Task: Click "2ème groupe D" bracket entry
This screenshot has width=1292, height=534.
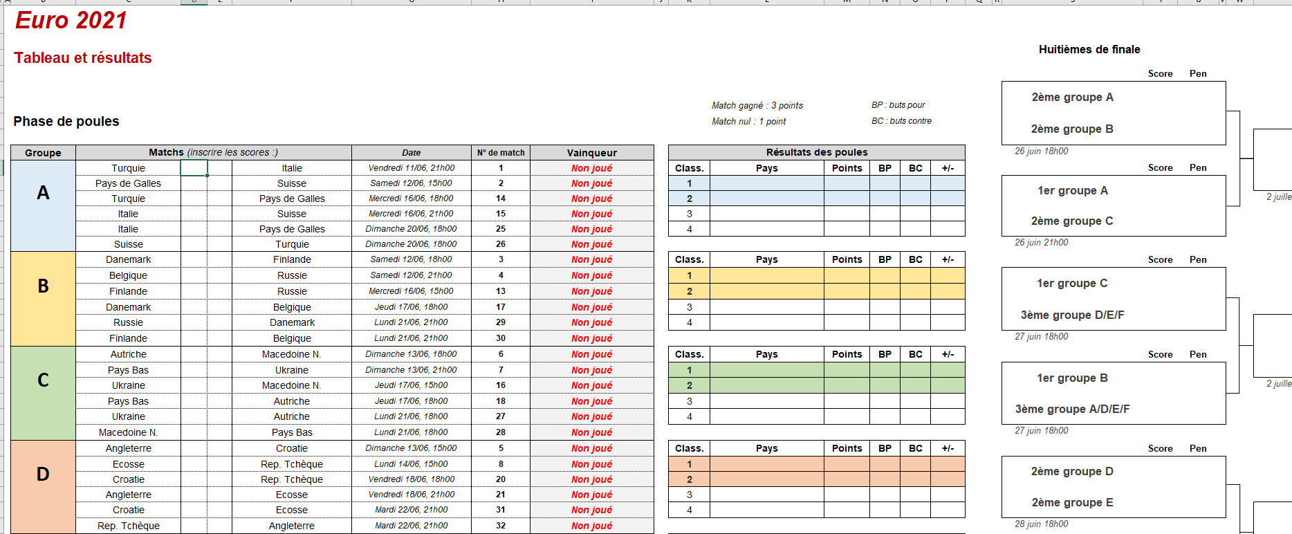Action: [x=1072, y=471]
